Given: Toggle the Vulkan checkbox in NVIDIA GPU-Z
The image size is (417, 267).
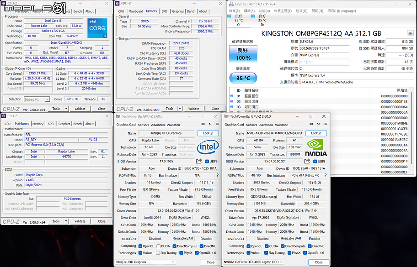Looking at the screenshot, I should point(248,253).
